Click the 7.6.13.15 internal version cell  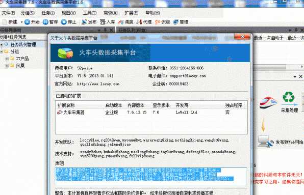tap(137, 113)
